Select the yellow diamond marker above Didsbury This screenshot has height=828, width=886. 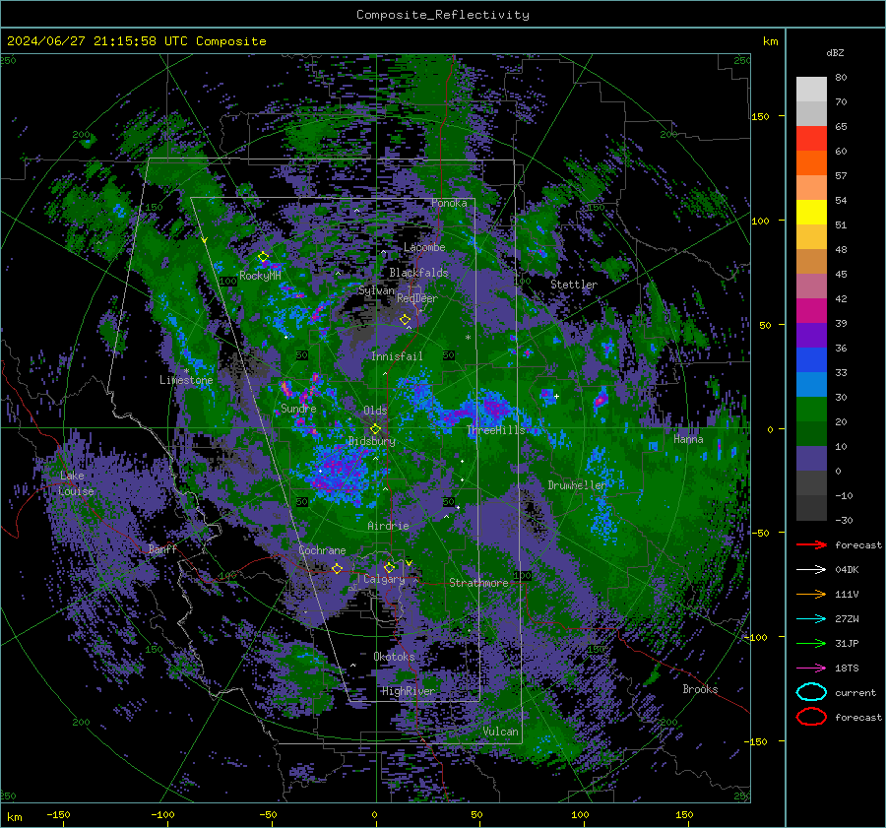point(375,429)
